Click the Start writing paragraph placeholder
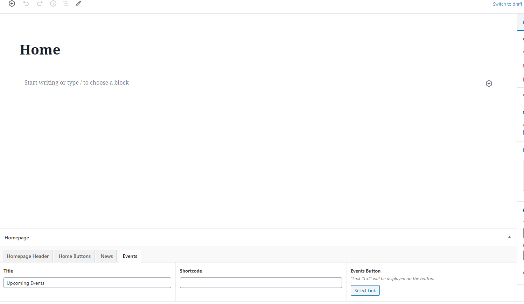This screenshot has height=304, width=524. pyautogui.click(x=77, y=82)
